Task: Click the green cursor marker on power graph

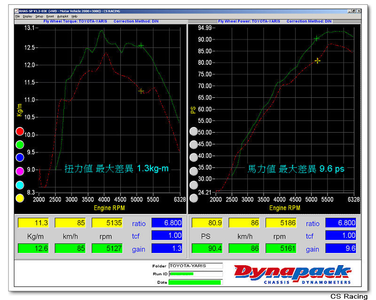Action: click(x=316, y=39)
